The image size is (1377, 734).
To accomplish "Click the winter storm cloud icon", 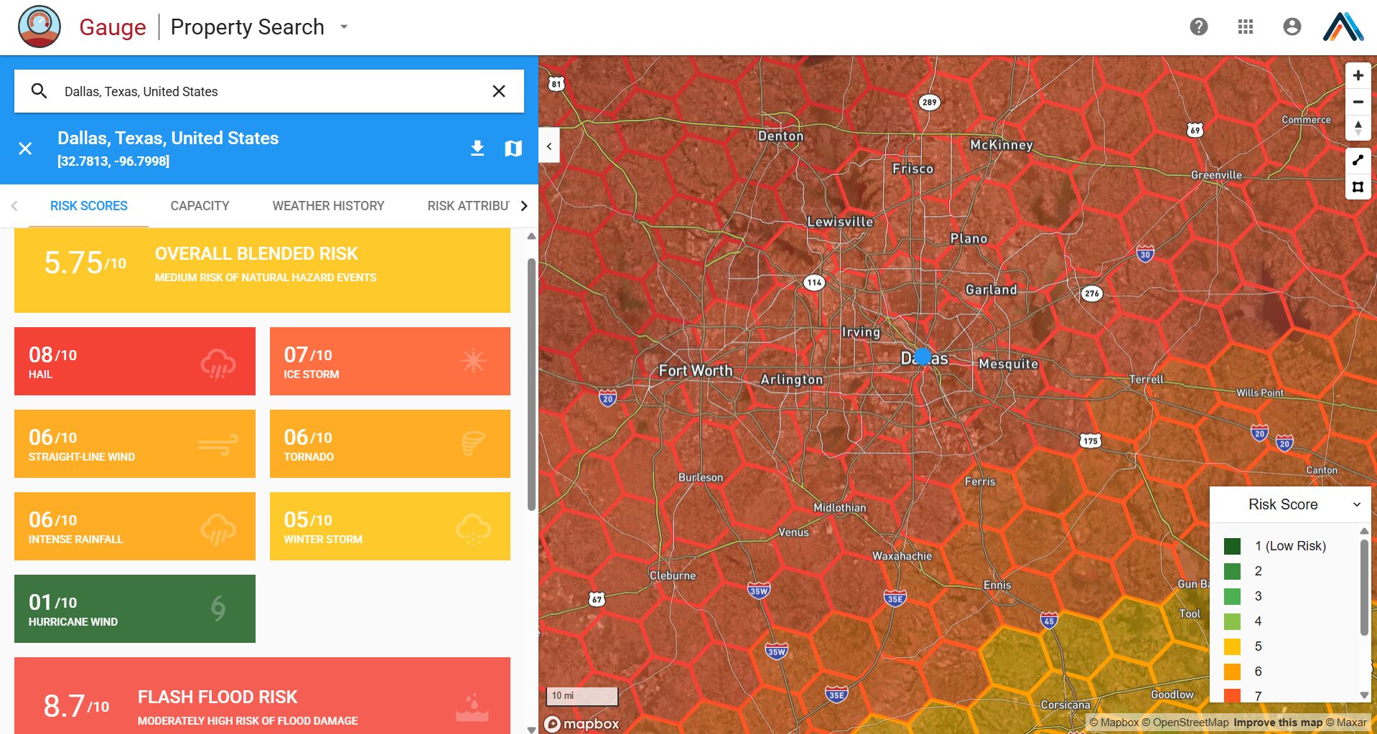I will point(473,529).
